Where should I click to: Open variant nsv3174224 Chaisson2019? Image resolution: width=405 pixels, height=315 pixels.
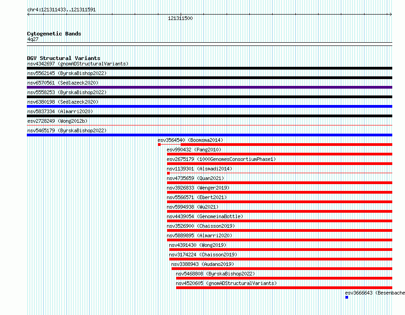(x=203, y=255)
